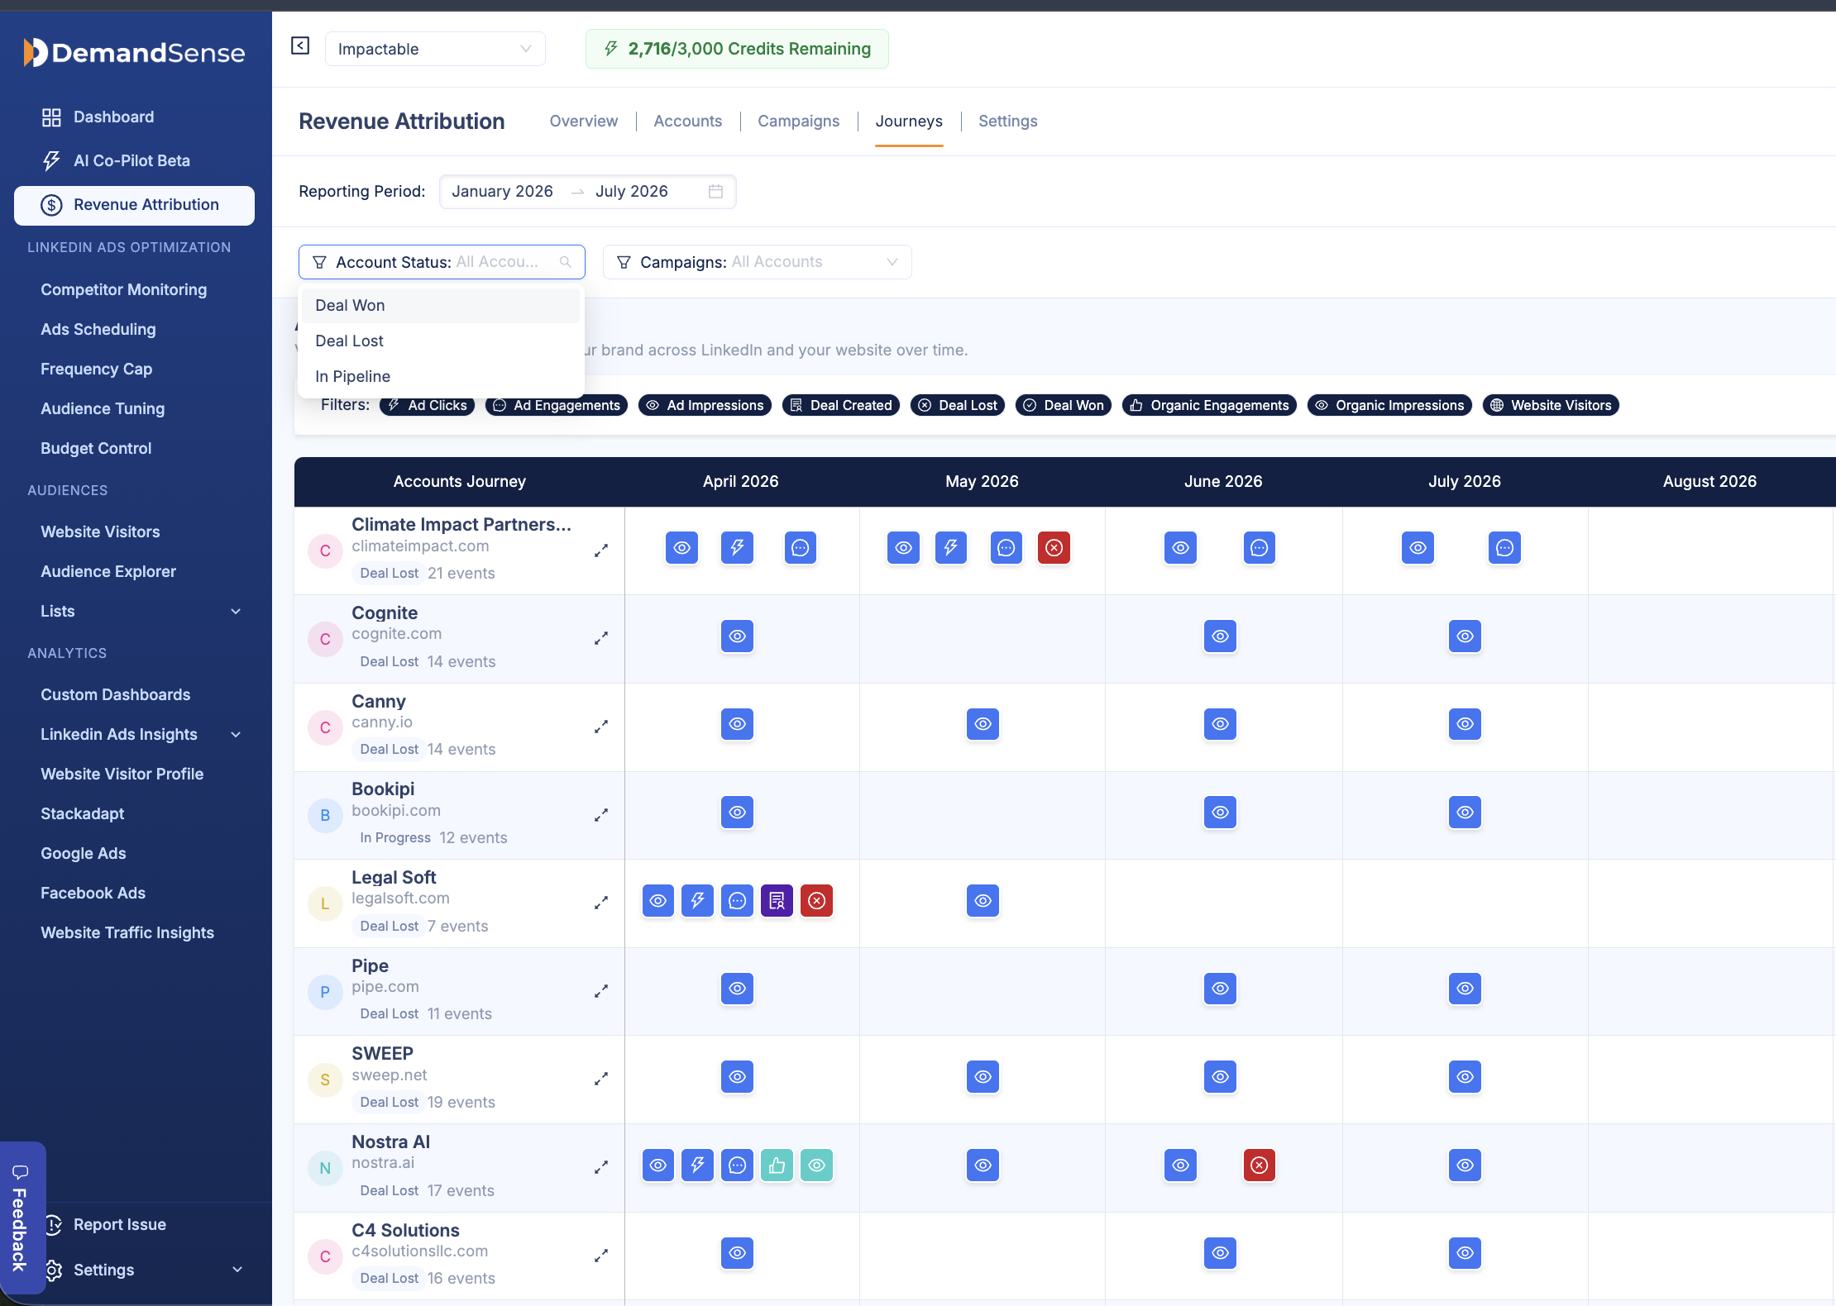This screenshot has width=1836, height=1306.
Task: Switch to the Accounts tab
Action: coord(687,122)
